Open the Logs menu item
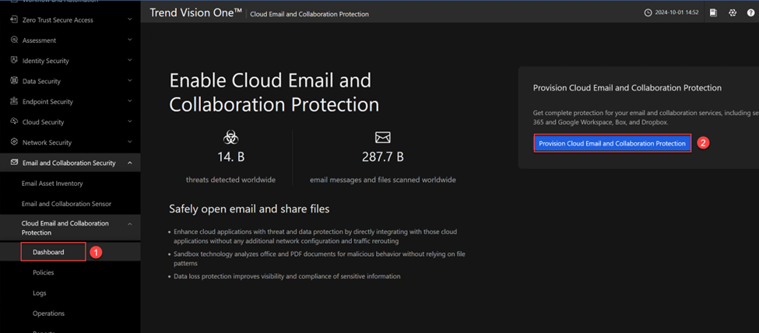 coord(40,293)
